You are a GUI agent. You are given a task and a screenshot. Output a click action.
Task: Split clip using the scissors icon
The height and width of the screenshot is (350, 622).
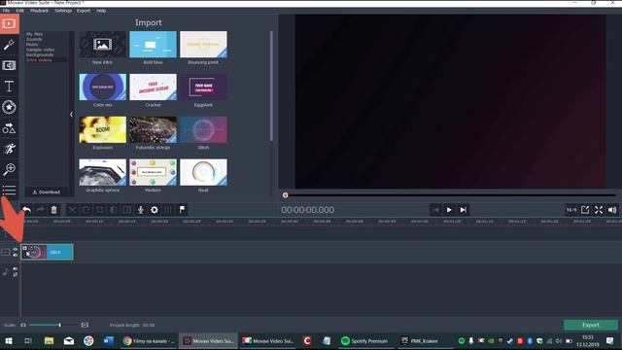click(x=73, y=210)
